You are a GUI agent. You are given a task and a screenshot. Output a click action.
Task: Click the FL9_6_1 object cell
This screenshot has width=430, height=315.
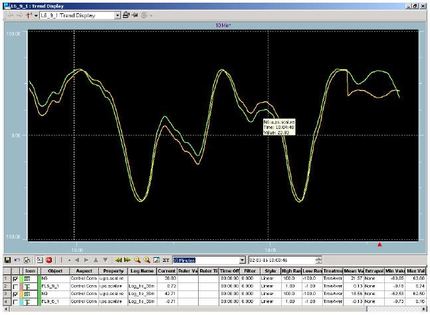[55, 302]
